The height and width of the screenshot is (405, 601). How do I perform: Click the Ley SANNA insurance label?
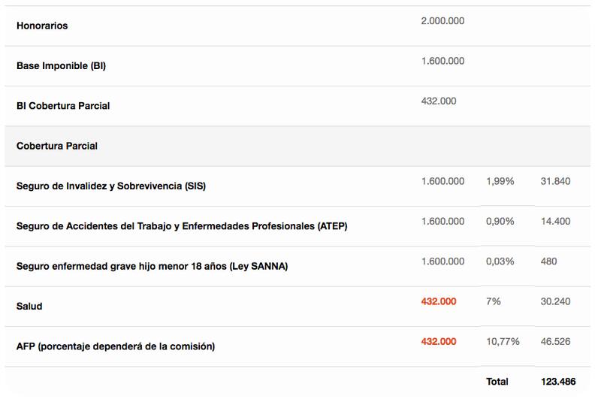tap(152, 266)
